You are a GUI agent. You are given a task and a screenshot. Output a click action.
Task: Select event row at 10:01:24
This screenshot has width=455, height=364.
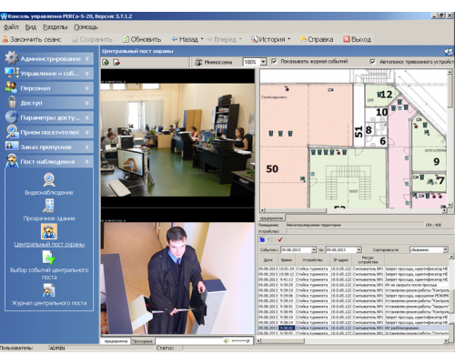coord(353,268)
